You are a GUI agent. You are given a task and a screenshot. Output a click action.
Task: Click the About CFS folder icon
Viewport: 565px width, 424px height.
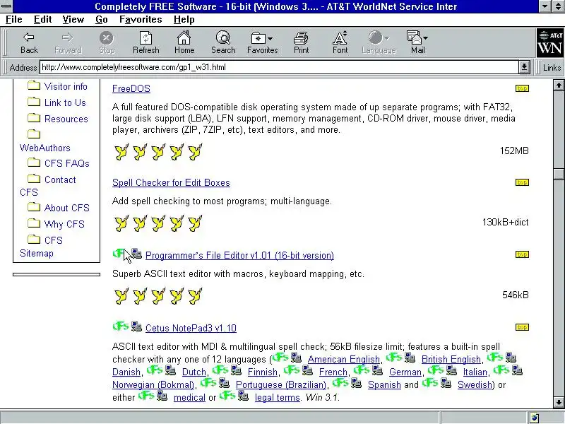(x=34, y=207)
